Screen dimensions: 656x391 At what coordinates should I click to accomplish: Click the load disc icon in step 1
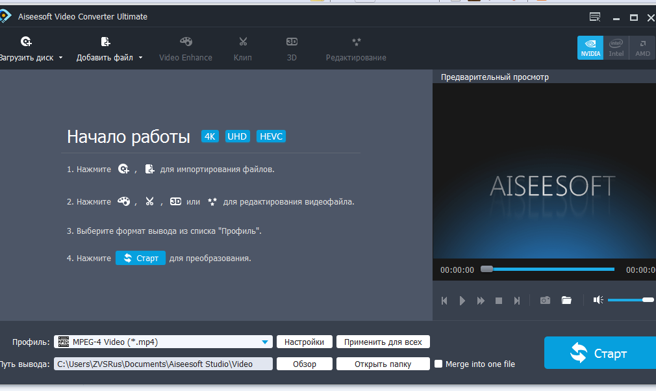click(123, 169)
